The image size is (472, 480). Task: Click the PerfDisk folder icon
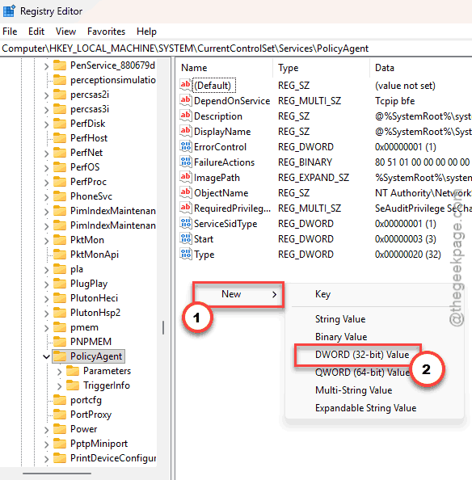[60, 124]
